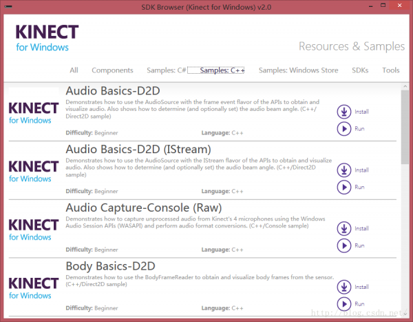Click the Kinect for Windows header logo
The image size is (413, 322).
click(x=47, y=38)
